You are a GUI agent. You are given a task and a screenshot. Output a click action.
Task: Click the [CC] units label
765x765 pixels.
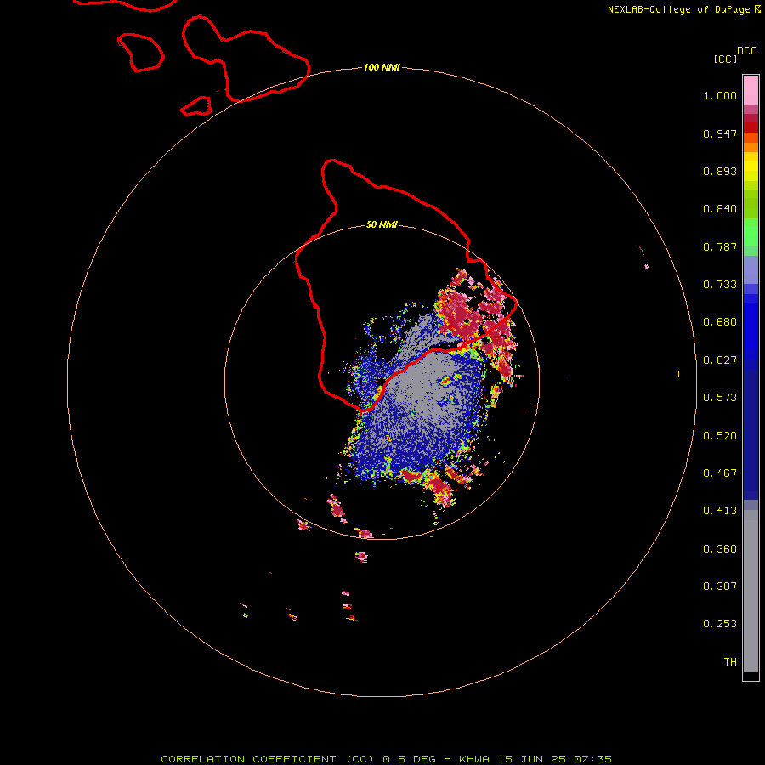(725, 59)
